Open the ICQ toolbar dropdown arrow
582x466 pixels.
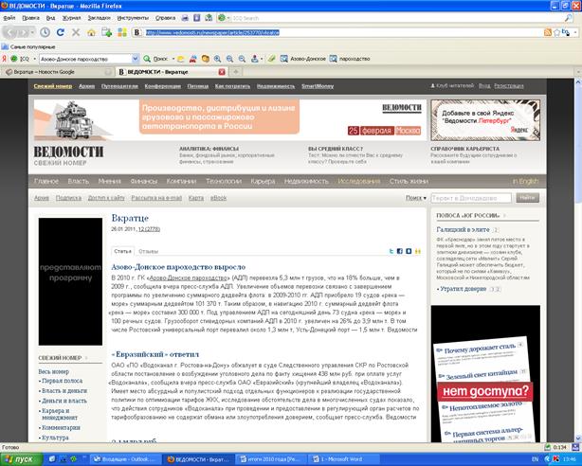click(34, 59)
